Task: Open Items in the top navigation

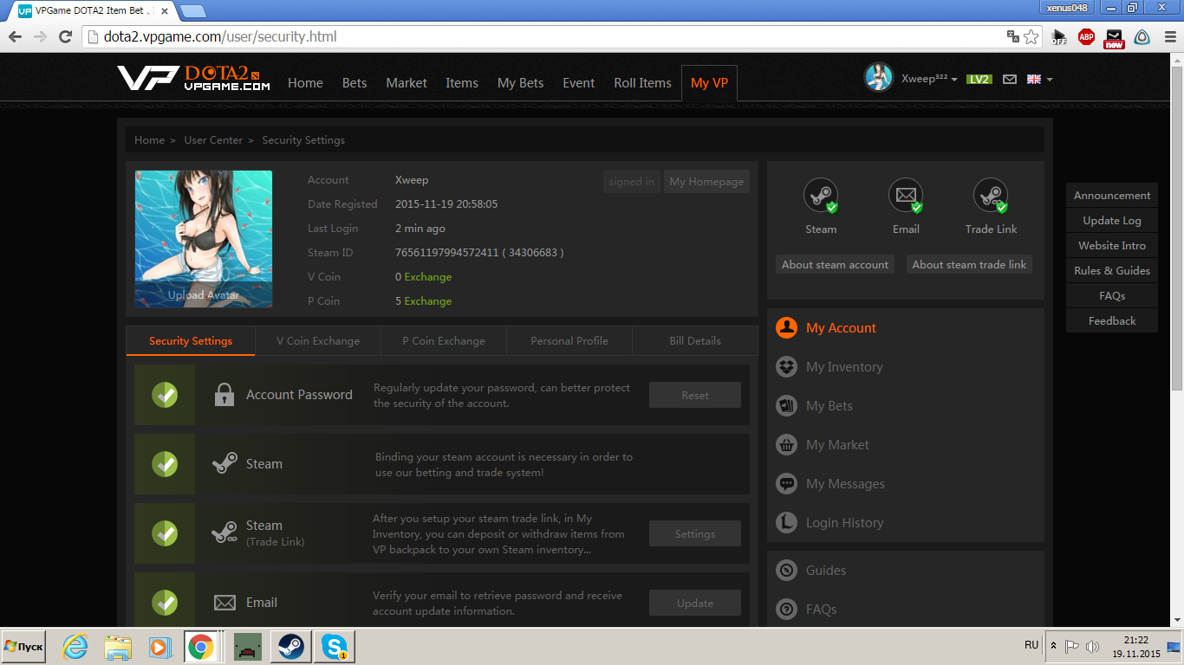Action: tap(462, 83)
